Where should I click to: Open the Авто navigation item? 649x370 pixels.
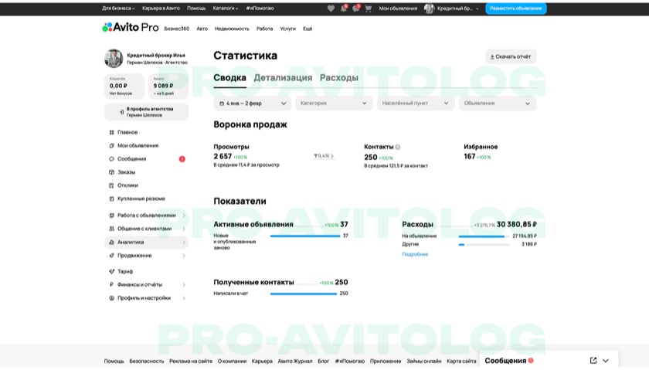click(202, 29)
